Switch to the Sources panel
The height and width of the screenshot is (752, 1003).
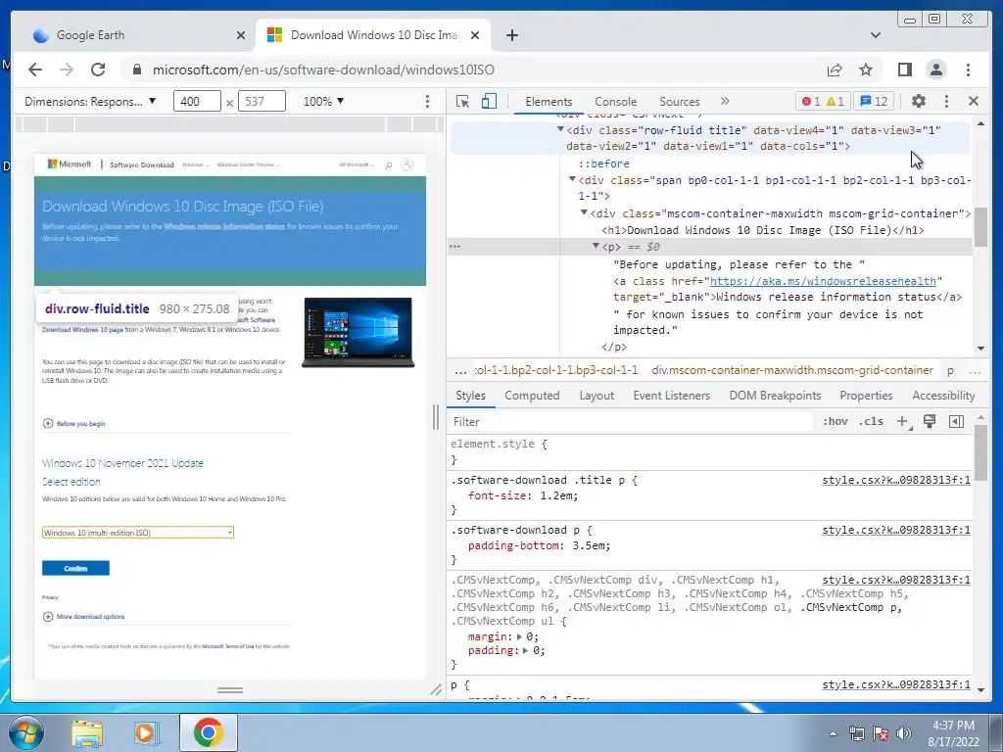click(680, 102)
